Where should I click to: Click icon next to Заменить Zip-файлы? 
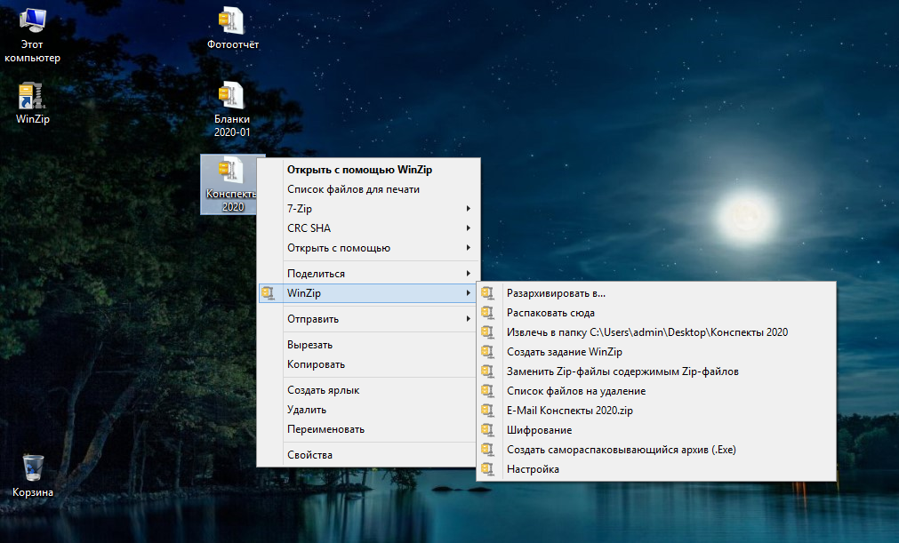[487, 371]
